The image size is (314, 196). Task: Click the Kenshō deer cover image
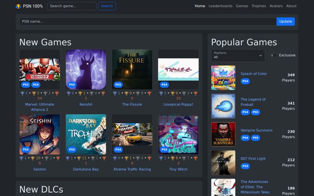coord(86,69)
